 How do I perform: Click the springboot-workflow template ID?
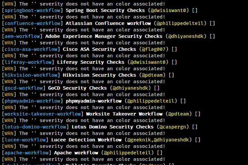pyautogui.click(x=33, y=10)
